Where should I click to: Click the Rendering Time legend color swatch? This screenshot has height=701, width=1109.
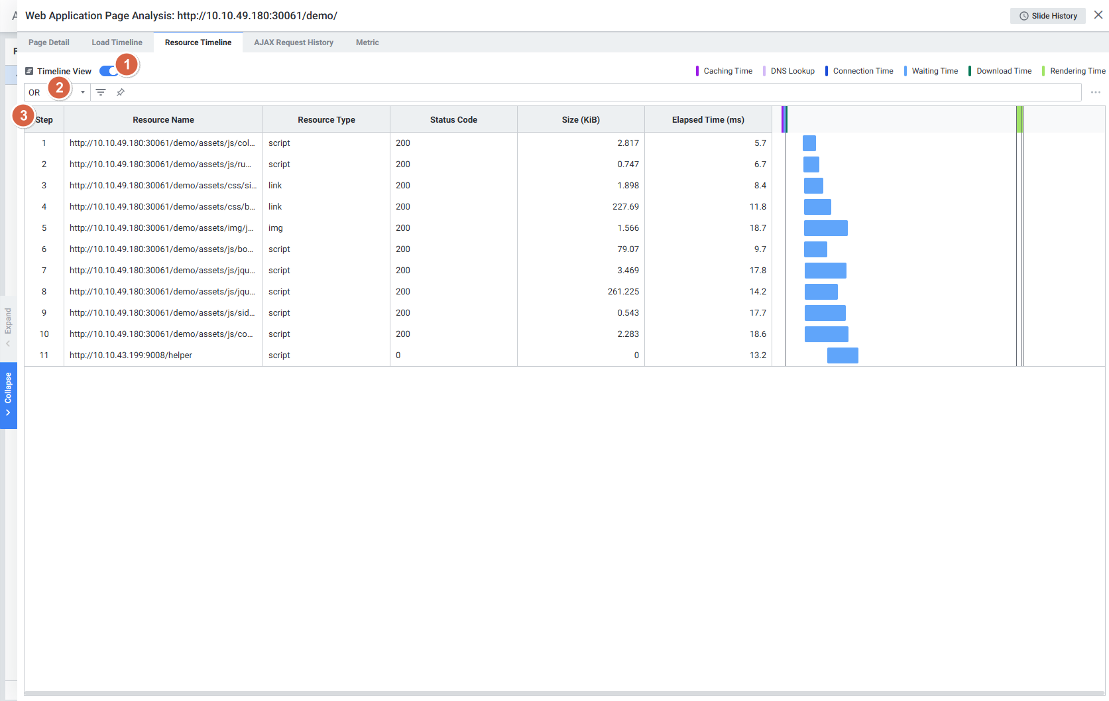[1043, 71]
